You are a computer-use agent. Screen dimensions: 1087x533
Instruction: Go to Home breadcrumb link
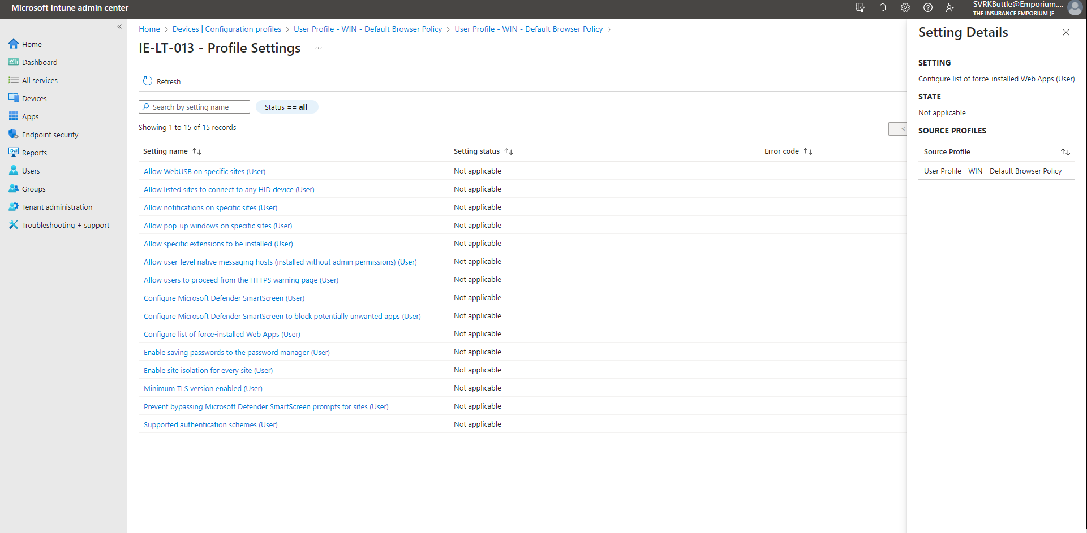[x=149, y=29]
